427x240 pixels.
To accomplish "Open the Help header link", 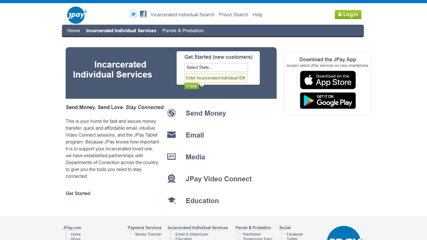I will tap(257, 15).
